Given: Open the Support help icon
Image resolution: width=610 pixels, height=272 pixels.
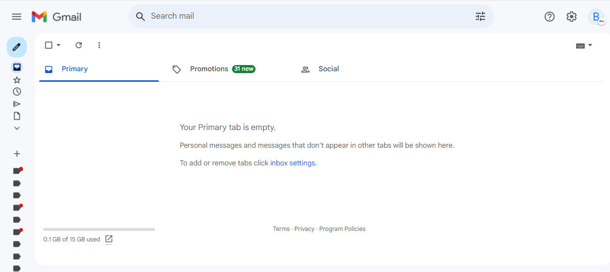Looking at the screenshot, I should click(550, 17).
